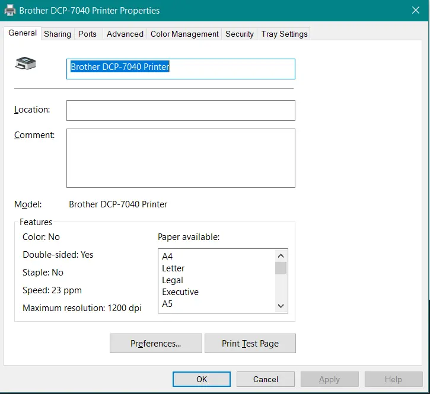
Task: Select the Security tab
Action: click(x=240, y=34)
